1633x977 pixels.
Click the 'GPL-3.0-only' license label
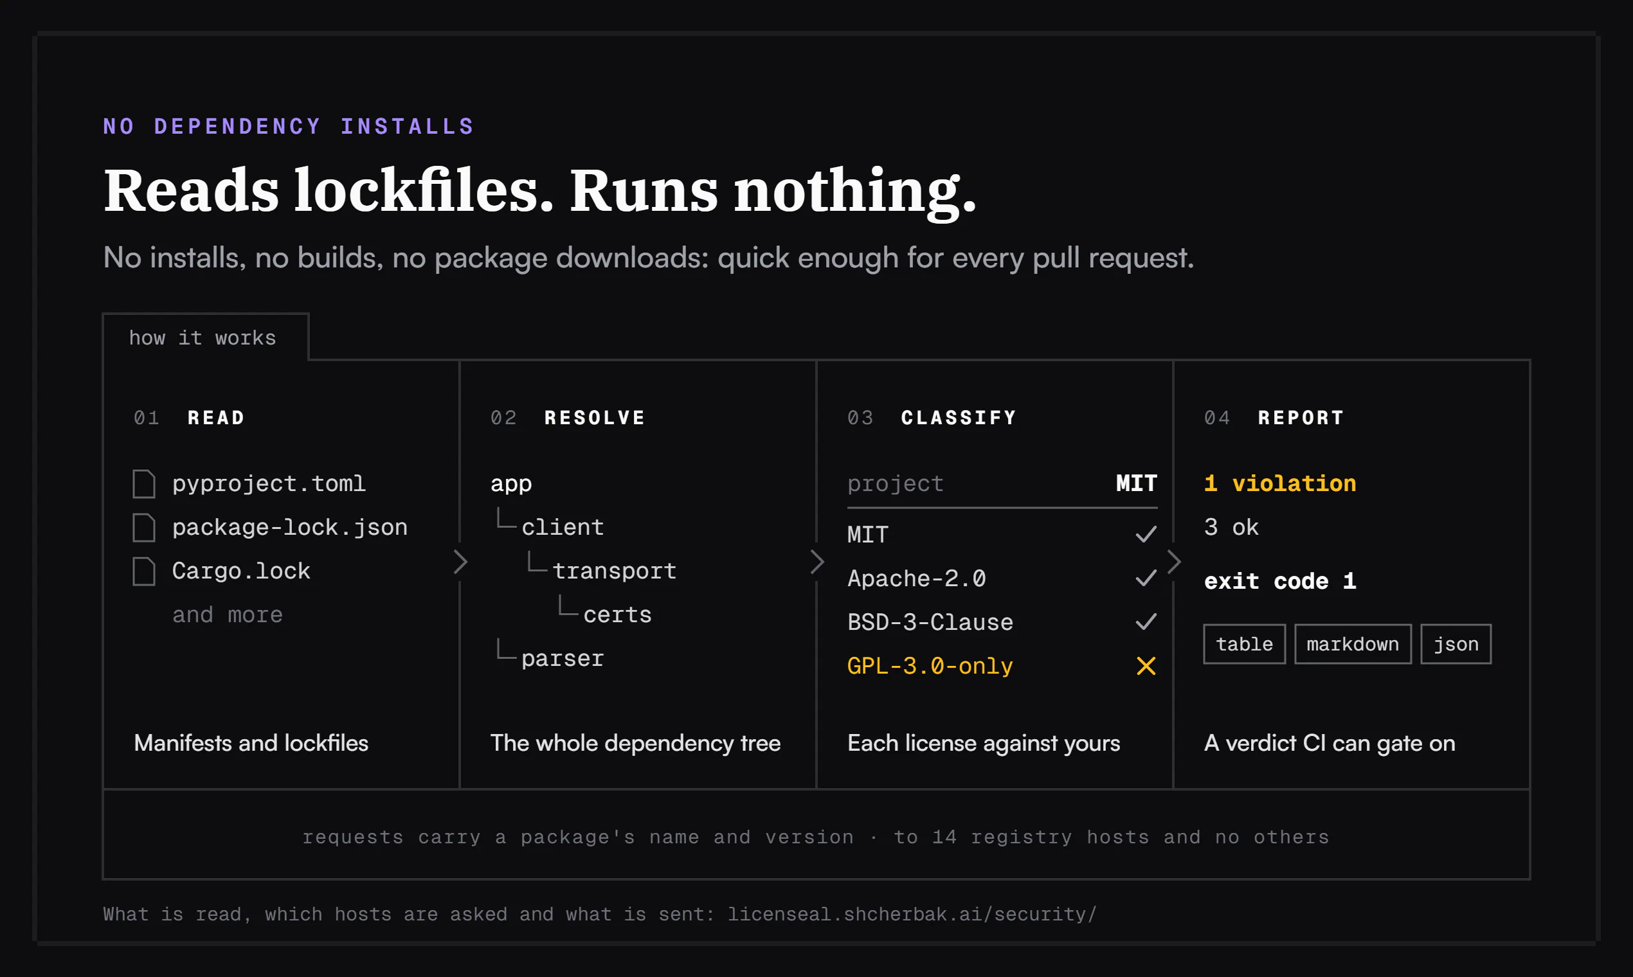click(x=930, y=666)
